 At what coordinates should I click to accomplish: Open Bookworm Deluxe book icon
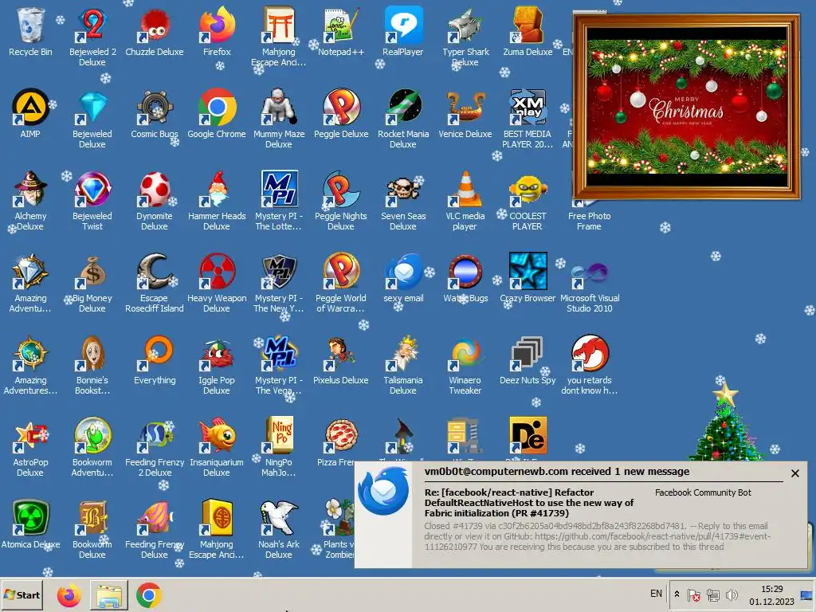click(x=92, y=517)
